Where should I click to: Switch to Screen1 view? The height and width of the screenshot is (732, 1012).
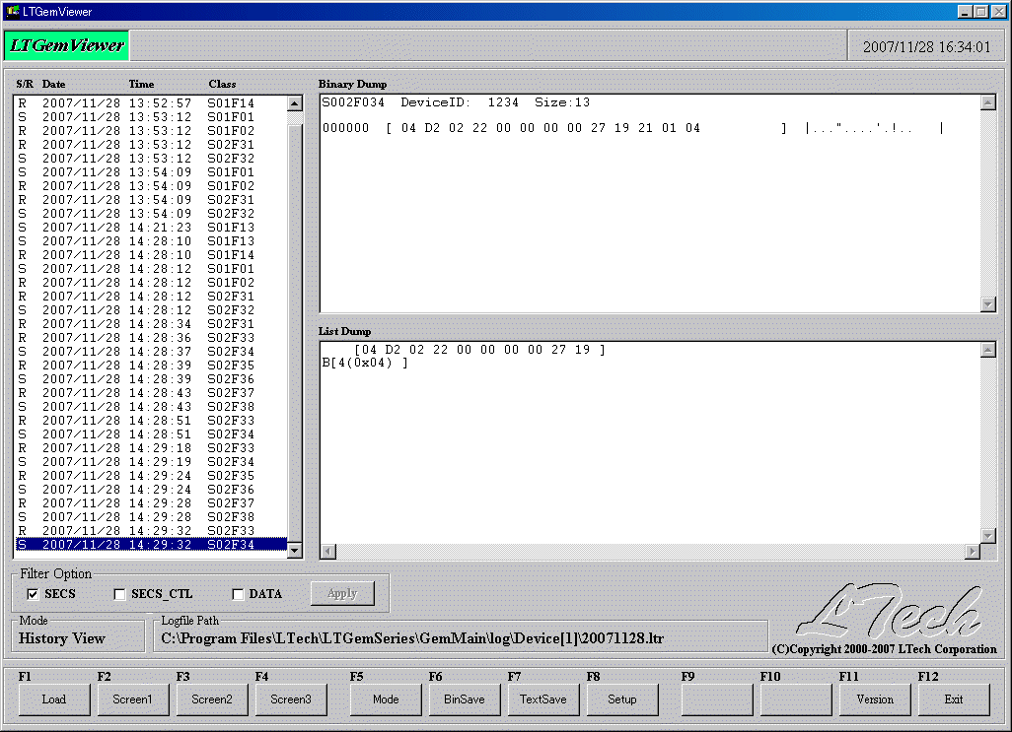tap(133, 699)
